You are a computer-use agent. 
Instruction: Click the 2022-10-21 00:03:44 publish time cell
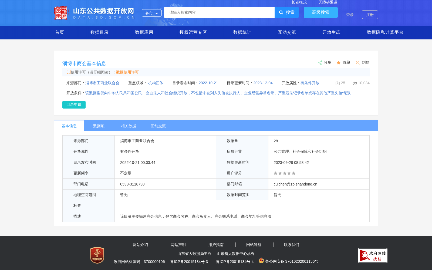pyautogui.click(x=138, y=163)
